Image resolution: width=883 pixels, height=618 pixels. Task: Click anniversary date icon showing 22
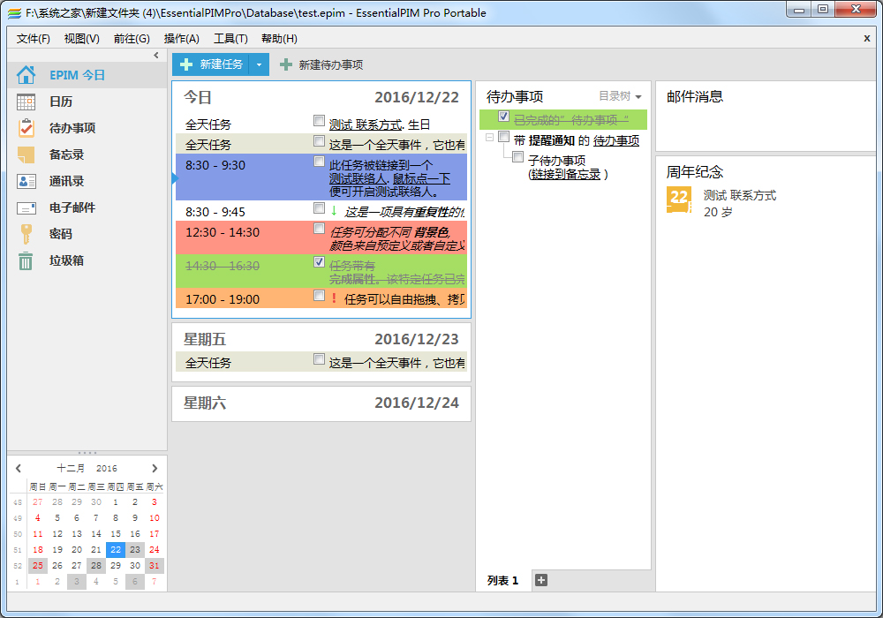pos(679,200)
